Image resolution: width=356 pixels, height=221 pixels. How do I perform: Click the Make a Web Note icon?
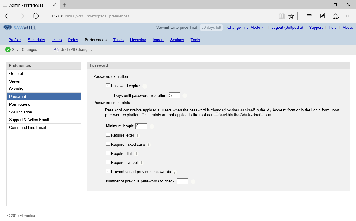pos(323,16)
